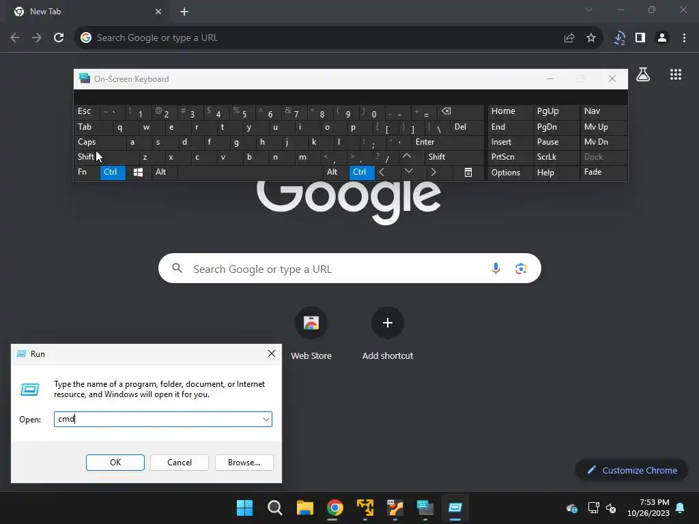Toggle the Caps key on the On-Screen Keyboard
The width and height of the screenshot is (699, 524).
coord(100,142)
